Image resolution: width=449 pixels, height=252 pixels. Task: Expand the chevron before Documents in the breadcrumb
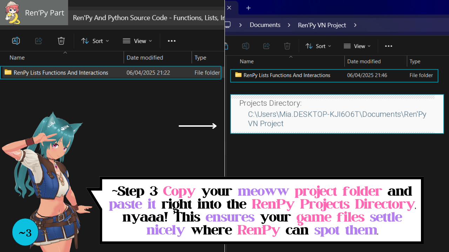241,25
